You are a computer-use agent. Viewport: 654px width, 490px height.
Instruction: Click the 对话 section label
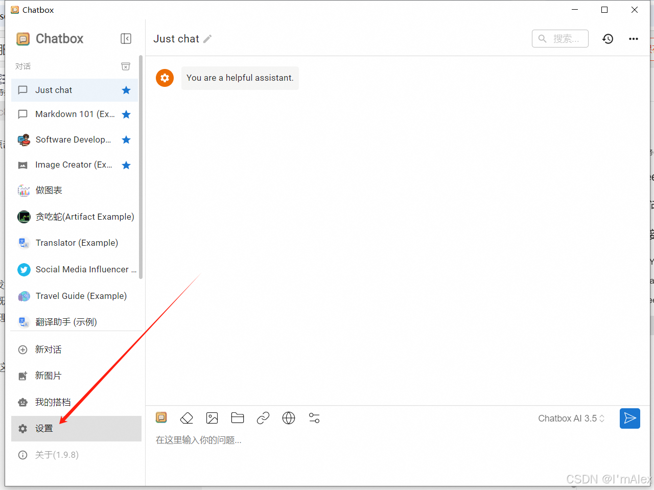23,66
